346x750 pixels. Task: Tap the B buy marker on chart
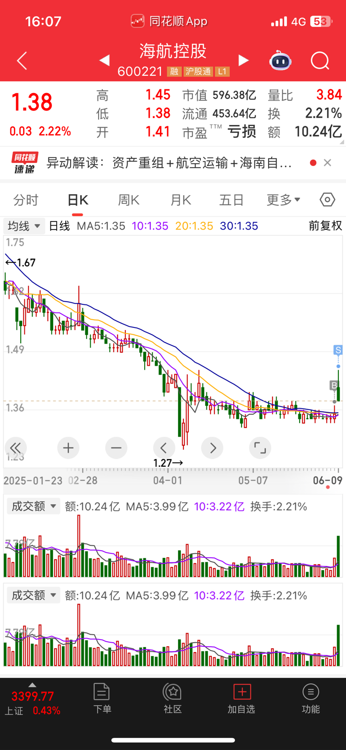coord(334,385)
